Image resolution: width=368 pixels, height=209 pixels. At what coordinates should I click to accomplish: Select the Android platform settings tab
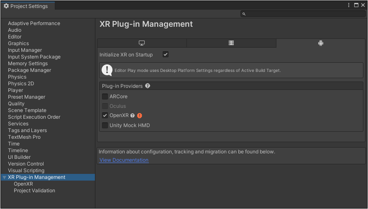(321, 43)
